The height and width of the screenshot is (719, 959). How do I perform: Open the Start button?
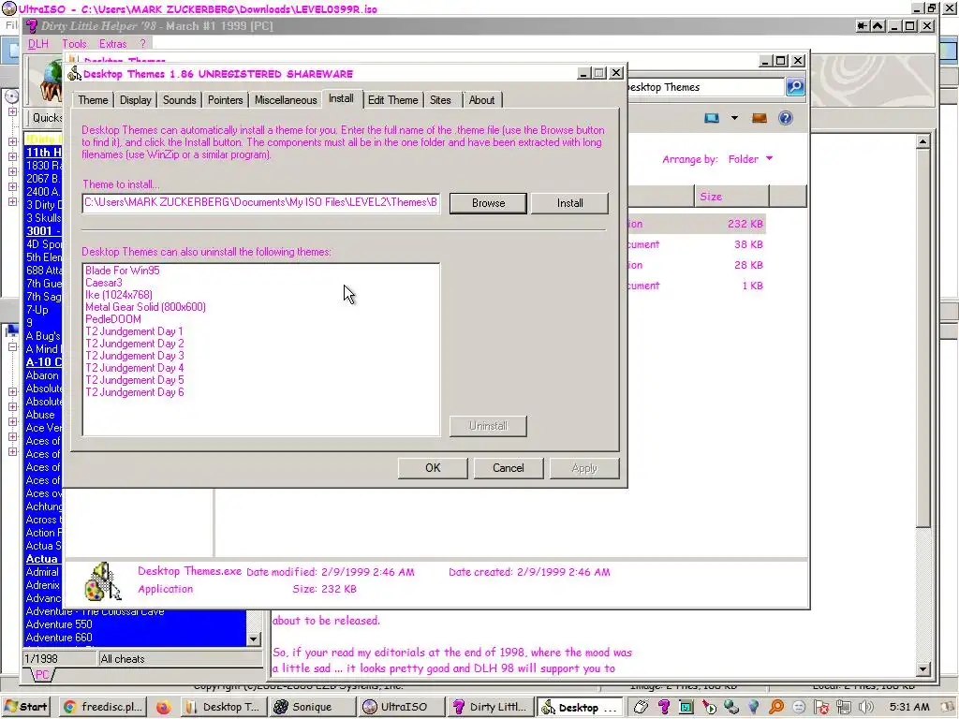pos(25,707)
